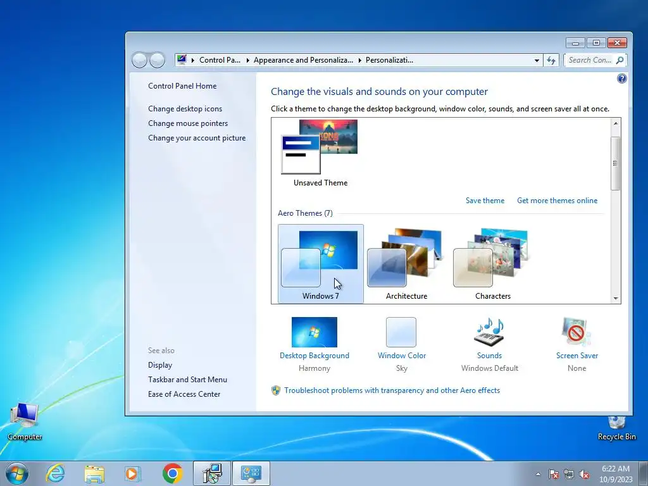Screen dimensions: 648x486
Task: Click the Action Center flag tray icon
Action: coord(554,474)
